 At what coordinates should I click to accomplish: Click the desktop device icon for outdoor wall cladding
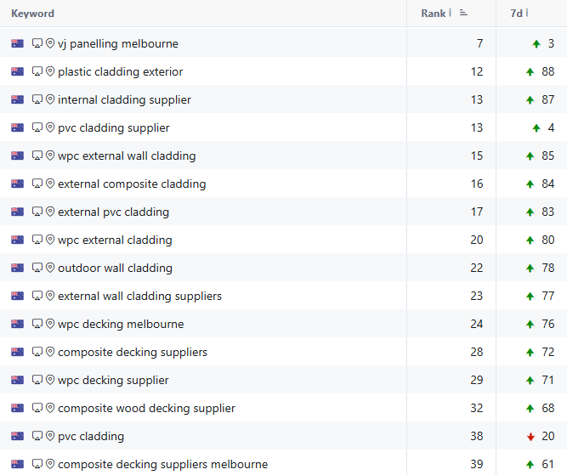coord(37,268)
